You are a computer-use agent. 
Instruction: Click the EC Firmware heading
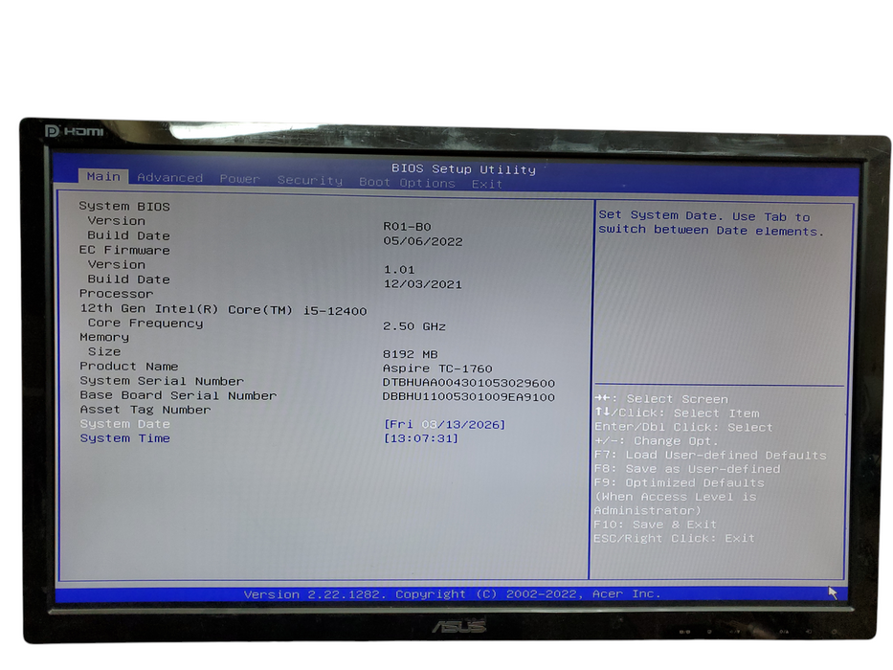click(124, 250)
